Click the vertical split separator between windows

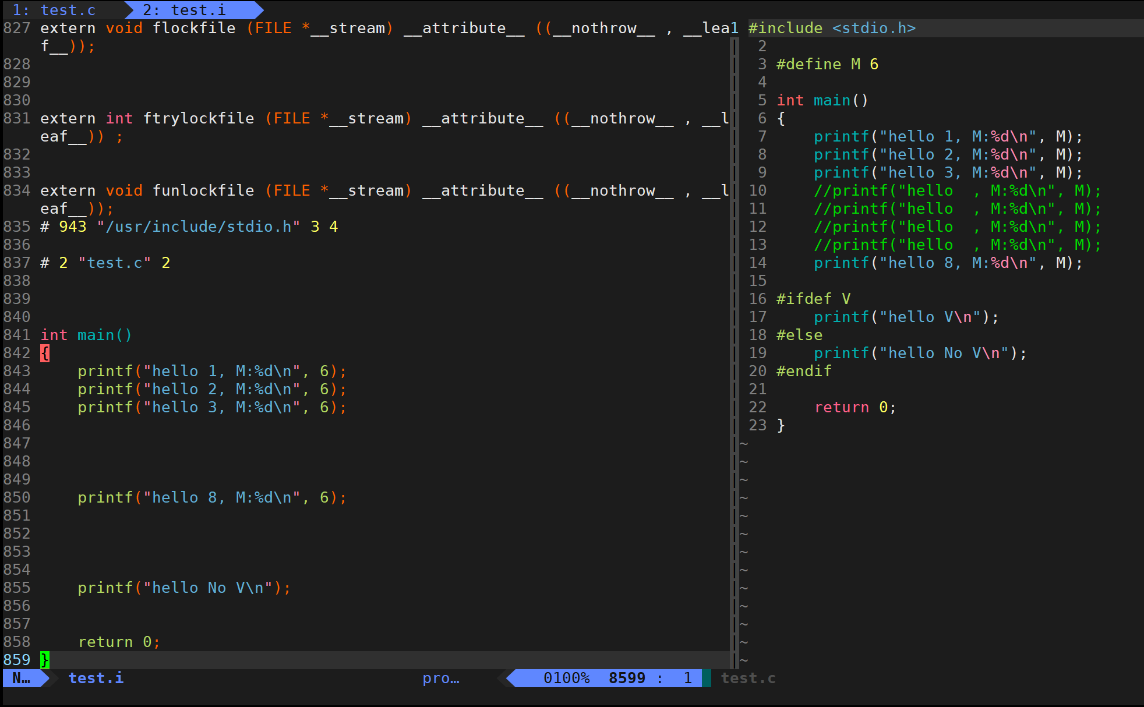click(734, 349)
